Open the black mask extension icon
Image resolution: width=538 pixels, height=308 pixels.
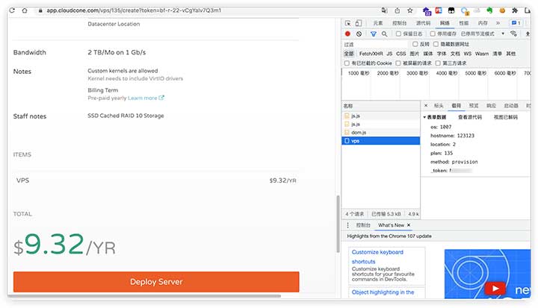tap(451, 10)
